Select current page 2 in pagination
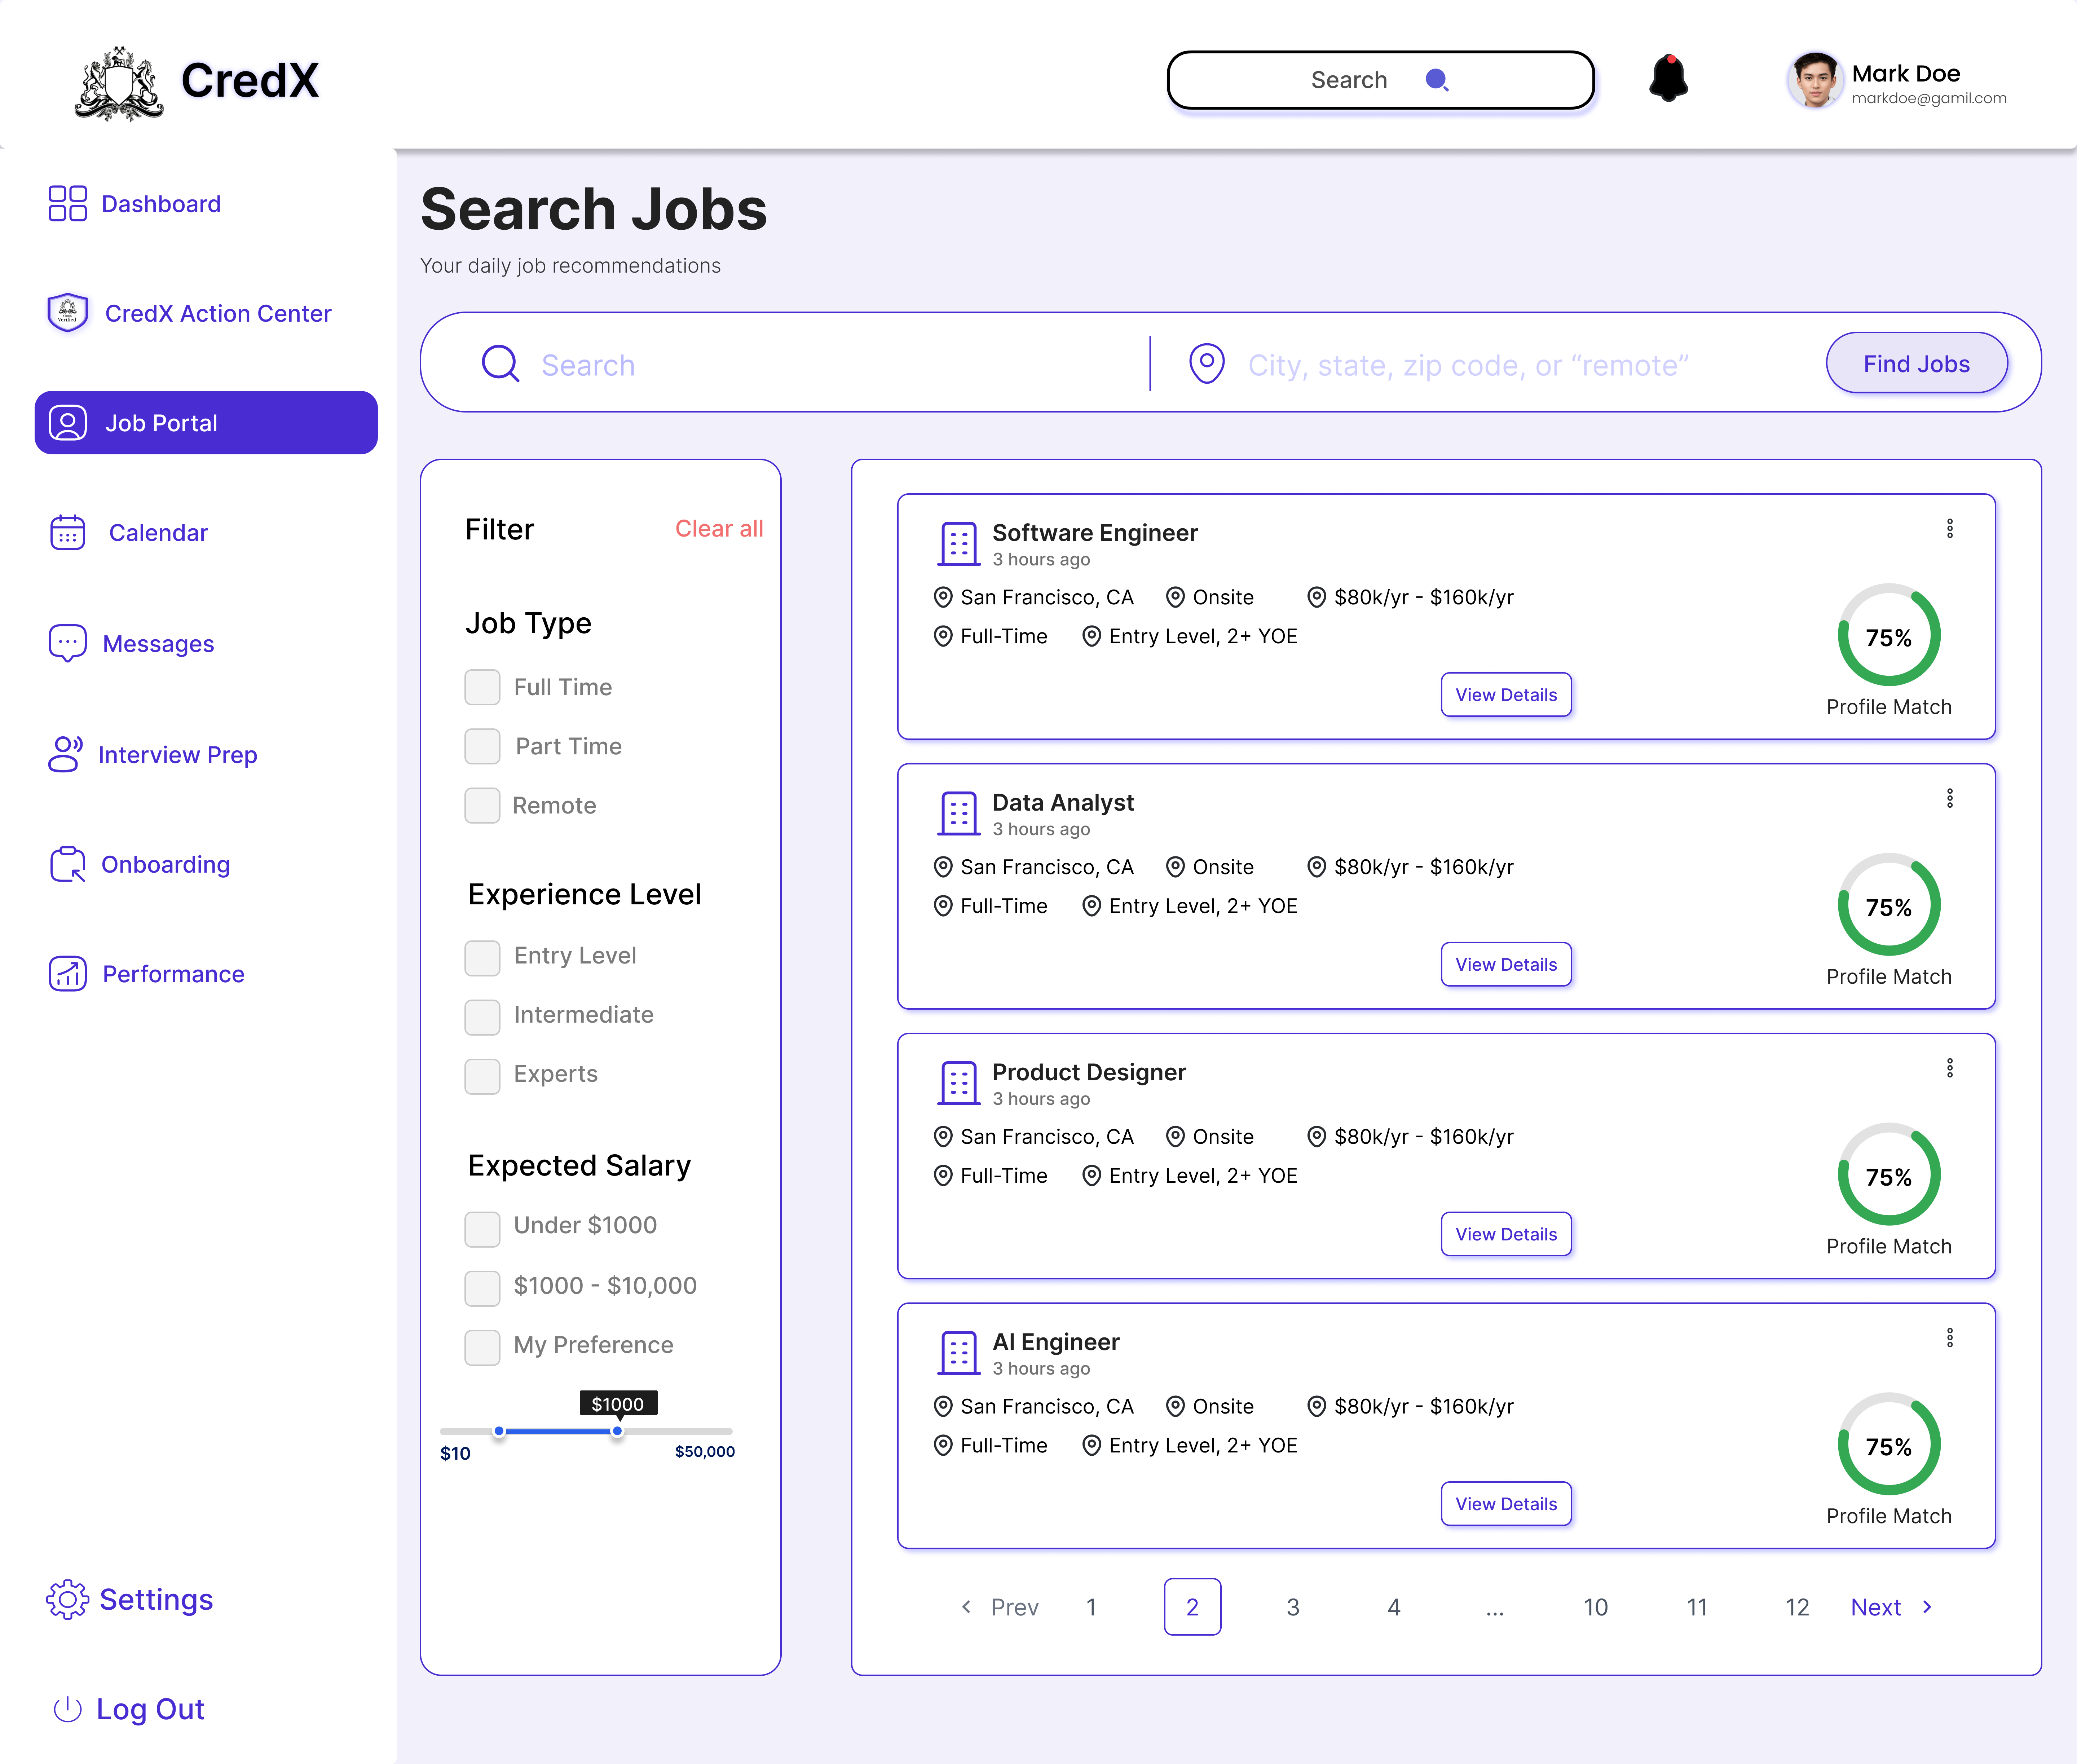2077x1764 pixels. [x=1192, y=1607]
